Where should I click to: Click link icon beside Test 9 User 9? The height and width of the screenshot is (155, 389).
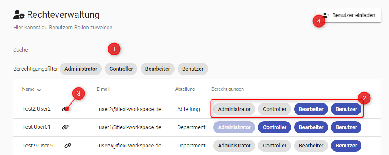point(68,146)
